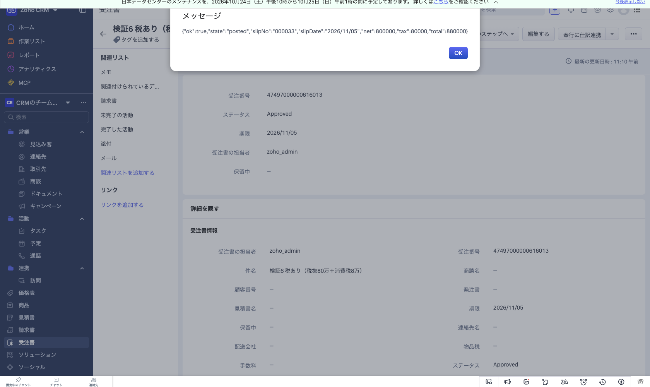This screenshot has height=387, width=650.
Task: Click OK in the メッセージ dialog
Action: [458, 53]
